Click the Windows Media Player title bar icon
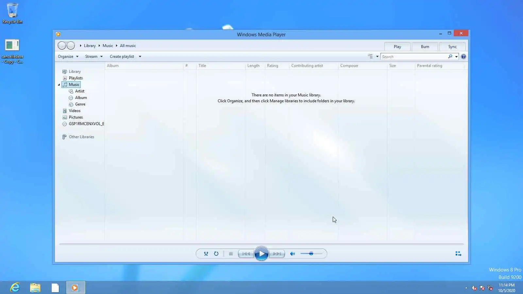 point(58,34)
